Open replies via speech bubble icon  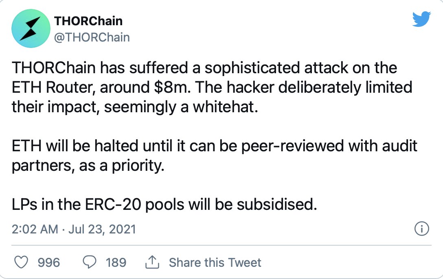89,262
